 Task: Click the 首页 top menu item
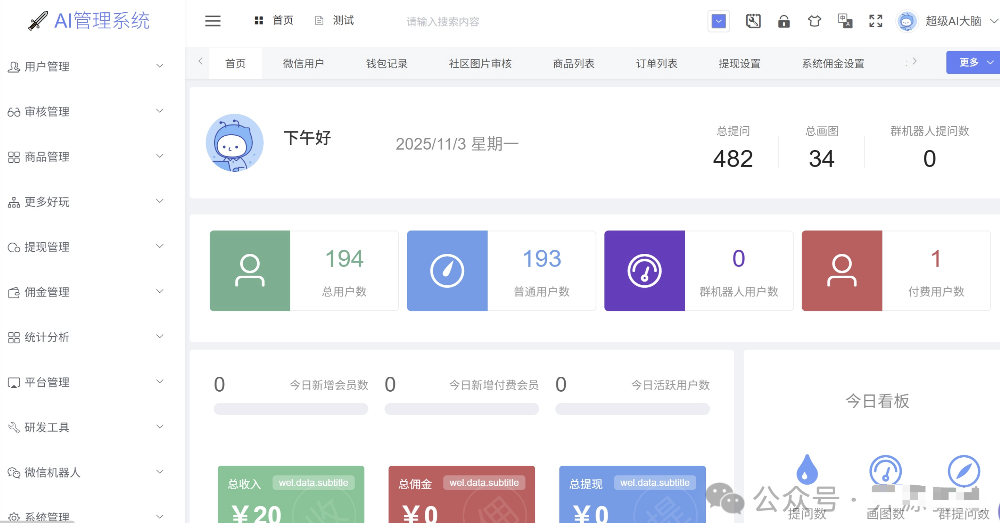pos(274,20)
